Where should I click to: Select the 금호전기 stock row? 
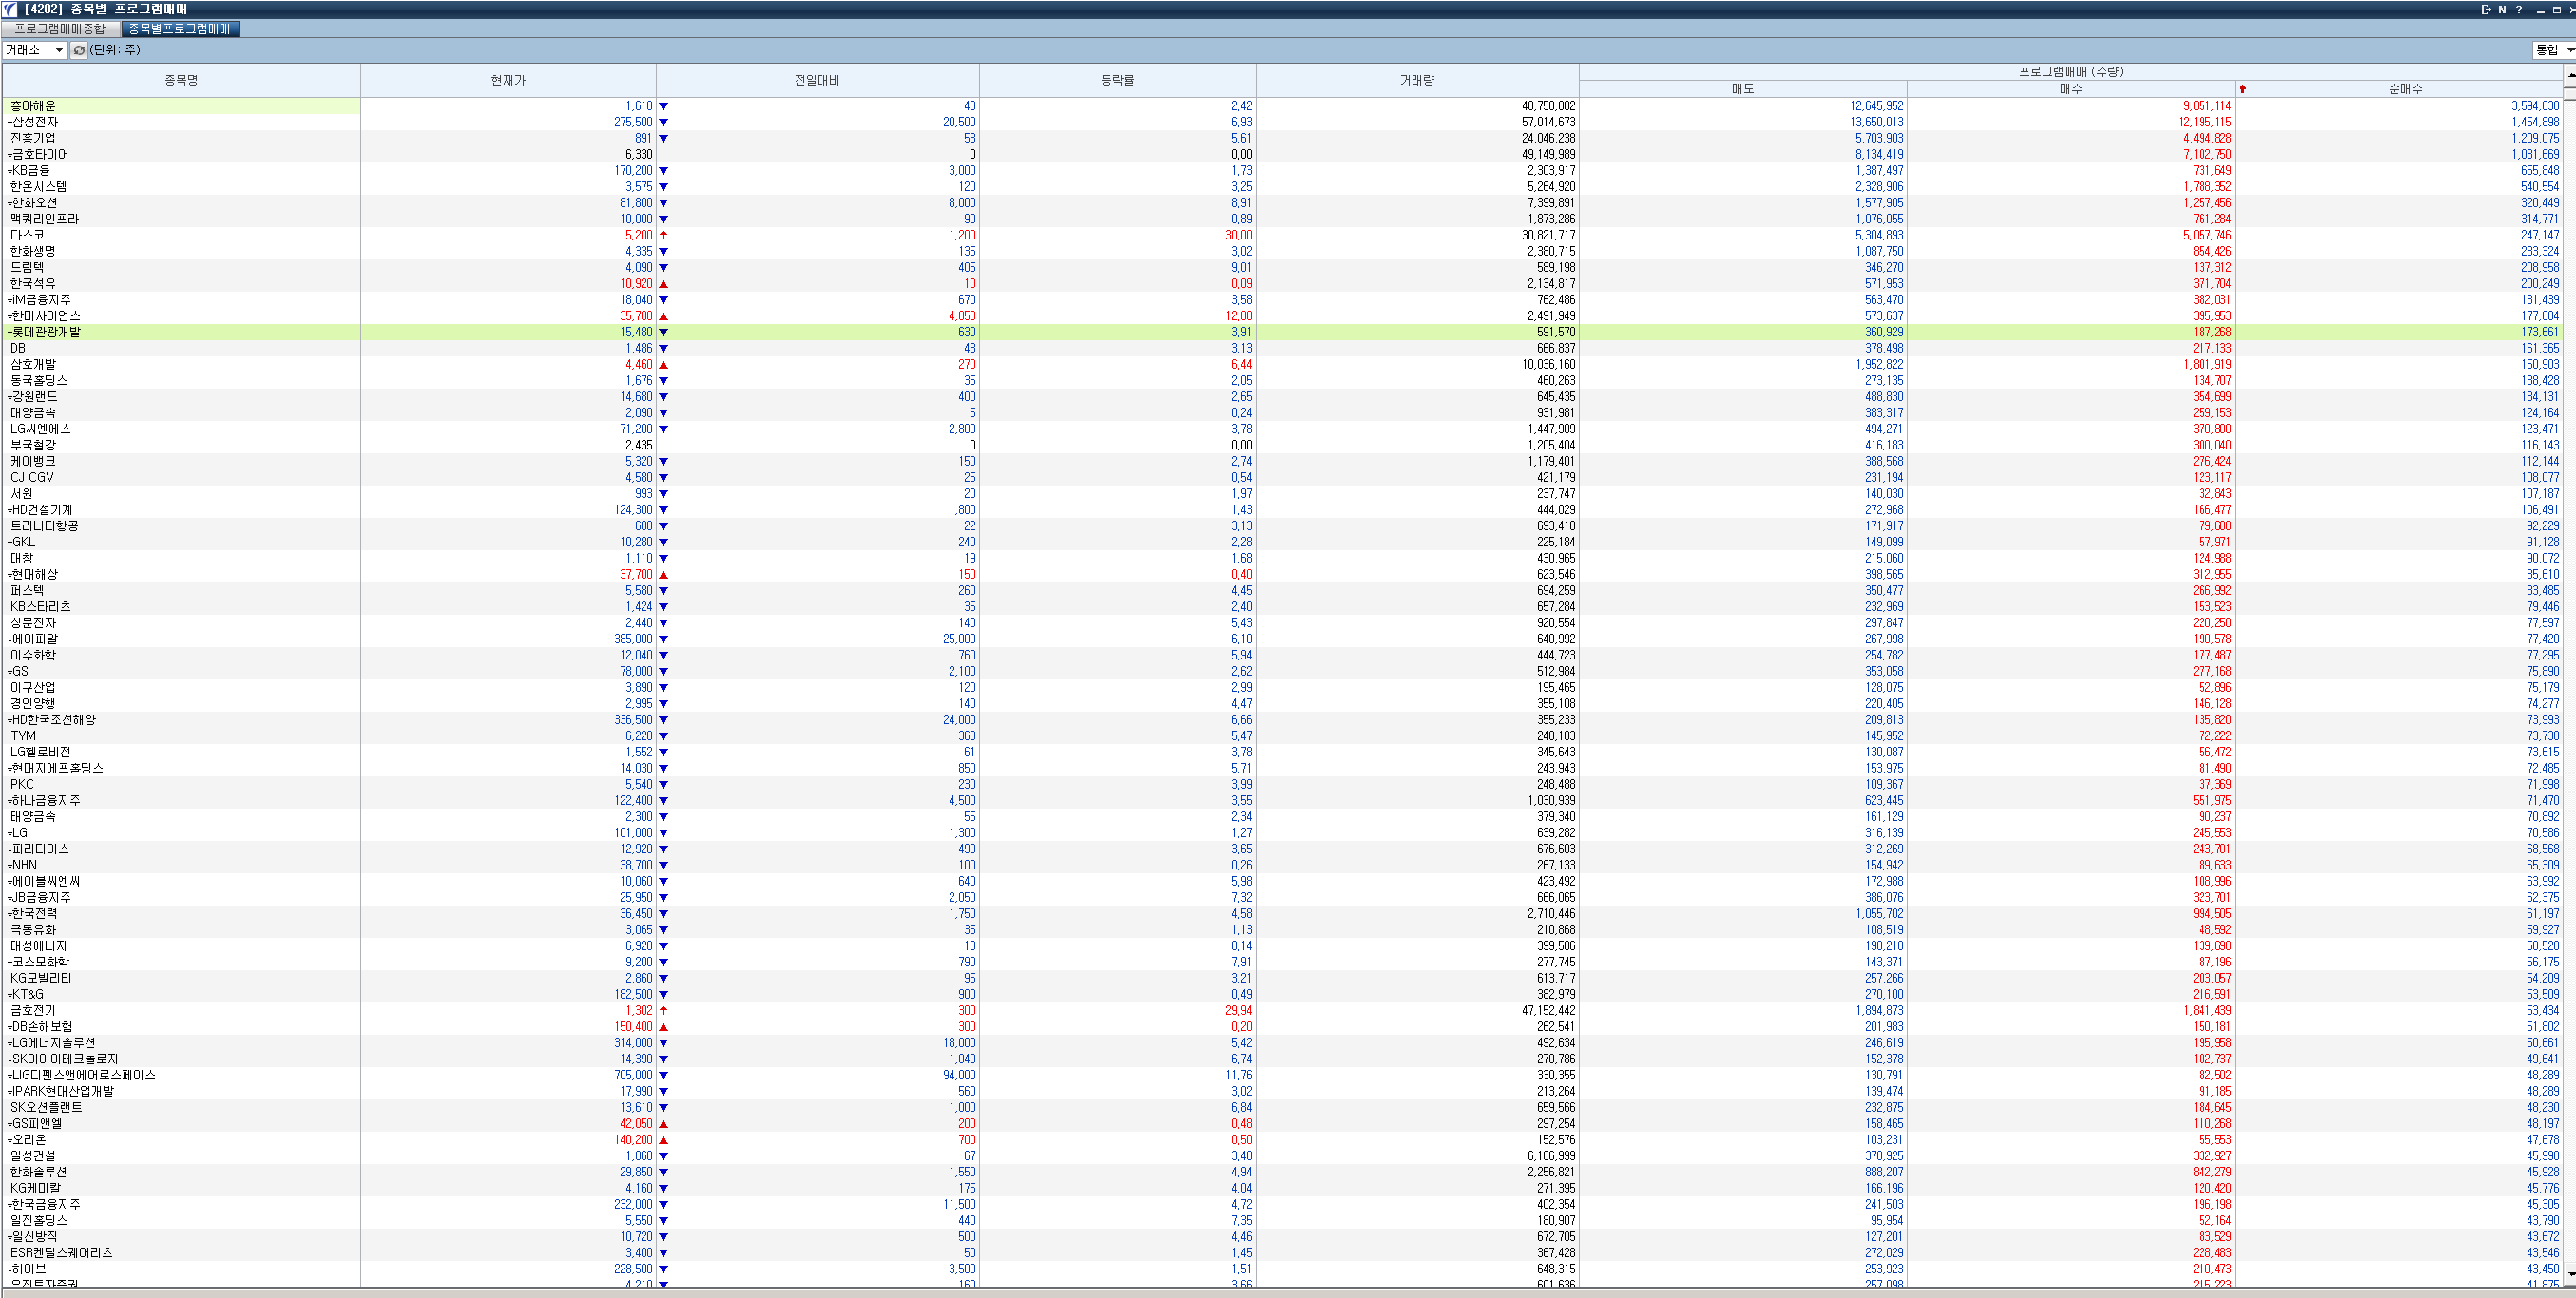click(1282, 1010)
